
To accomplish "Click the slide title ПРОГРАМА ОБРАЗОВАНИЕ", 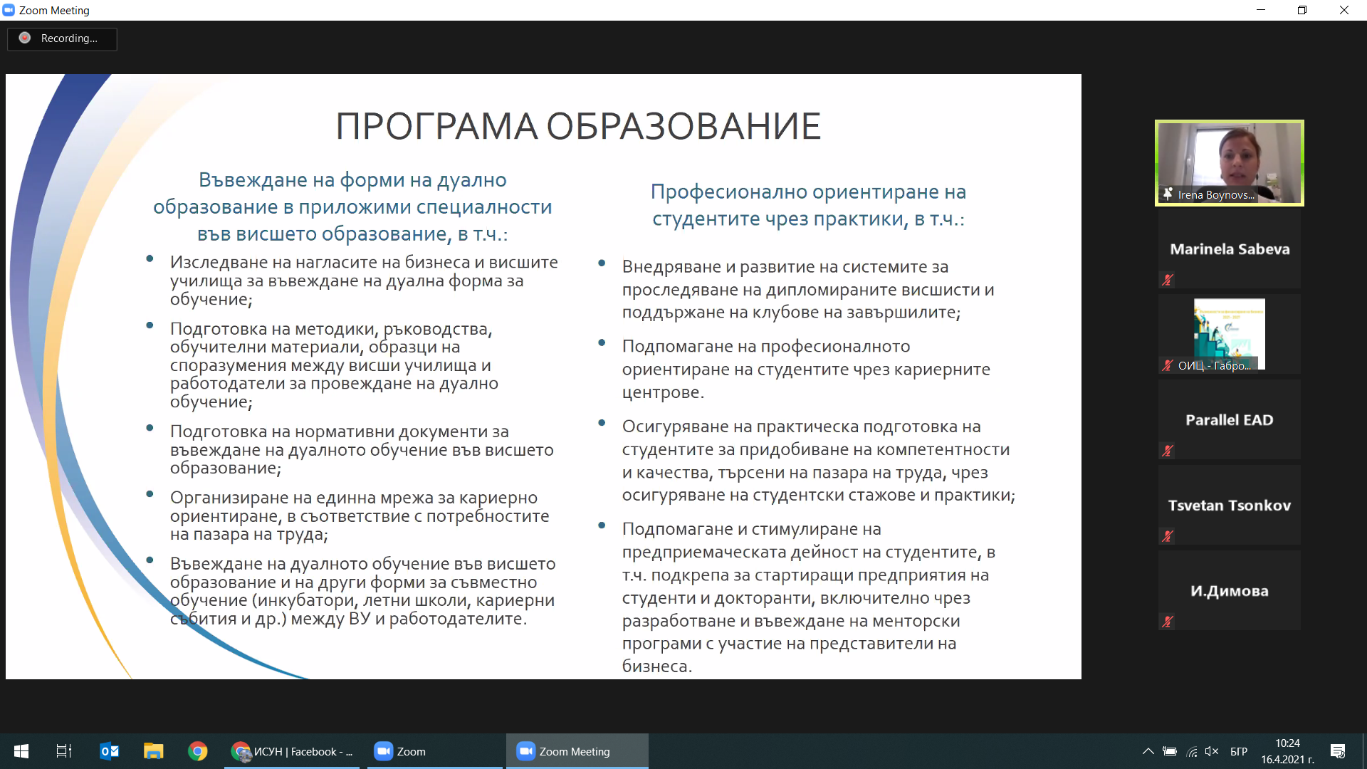I will click(578, 126).
